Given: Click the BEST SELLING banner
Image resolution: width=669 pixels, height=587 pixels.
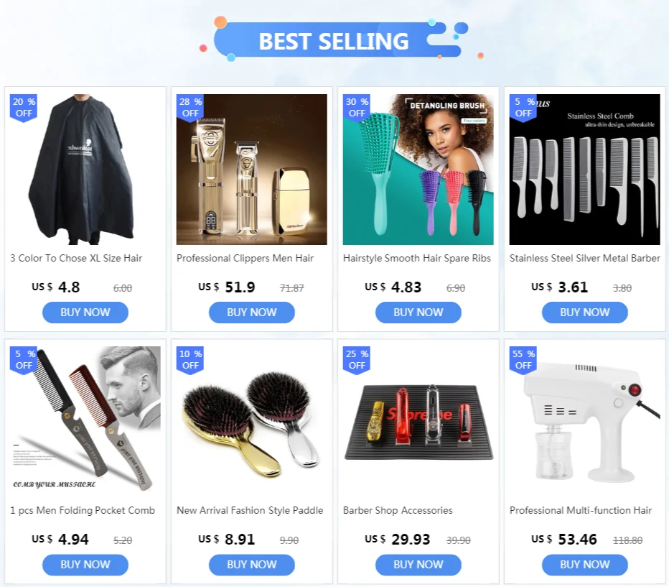Looking at the screenshot, I should click(x=334, y=40).
